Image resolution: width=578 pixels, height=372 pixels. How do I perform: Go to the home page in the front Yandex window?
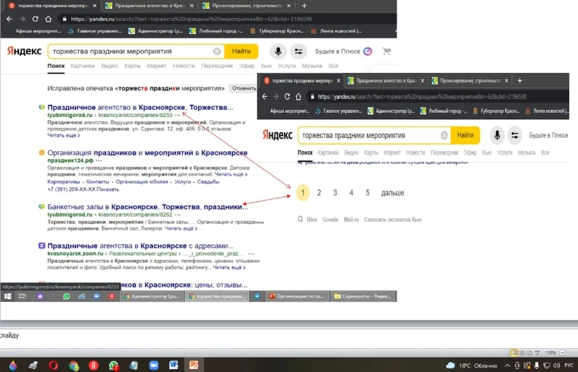[298, 97]
